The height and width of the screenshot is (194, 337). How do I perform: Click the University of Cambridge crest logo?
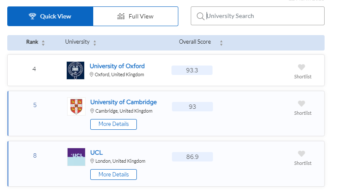76,106
